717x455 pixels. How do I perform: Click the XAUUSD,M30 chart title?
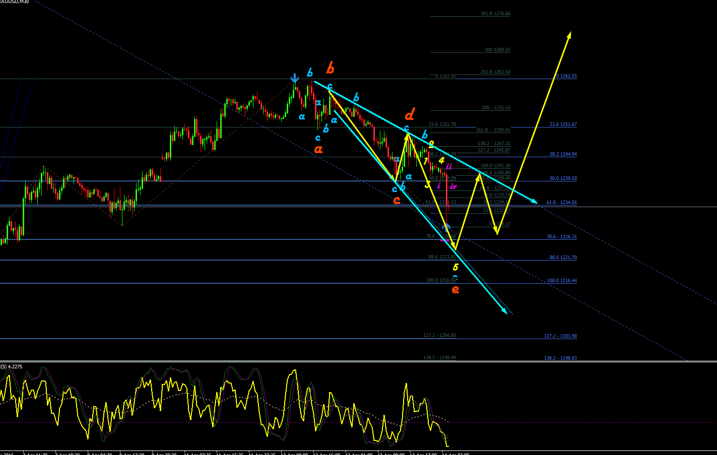pyautogui.click(x=14, y=2)
